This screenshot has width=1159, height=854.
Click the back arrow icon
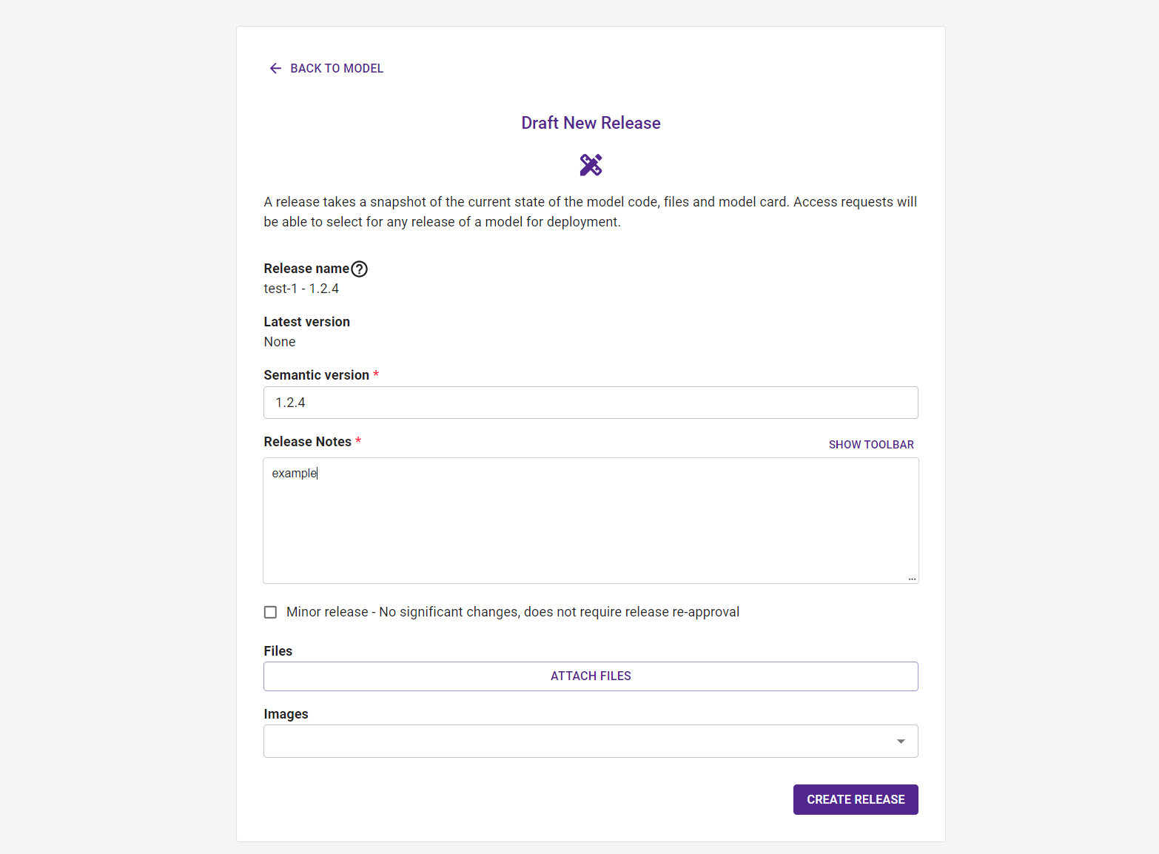(x=275, y=68)
